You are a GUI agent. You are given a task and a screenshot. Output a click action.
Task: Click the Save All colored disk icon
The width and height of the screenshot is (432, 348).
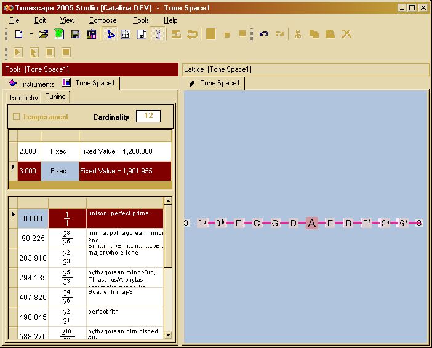91,34
